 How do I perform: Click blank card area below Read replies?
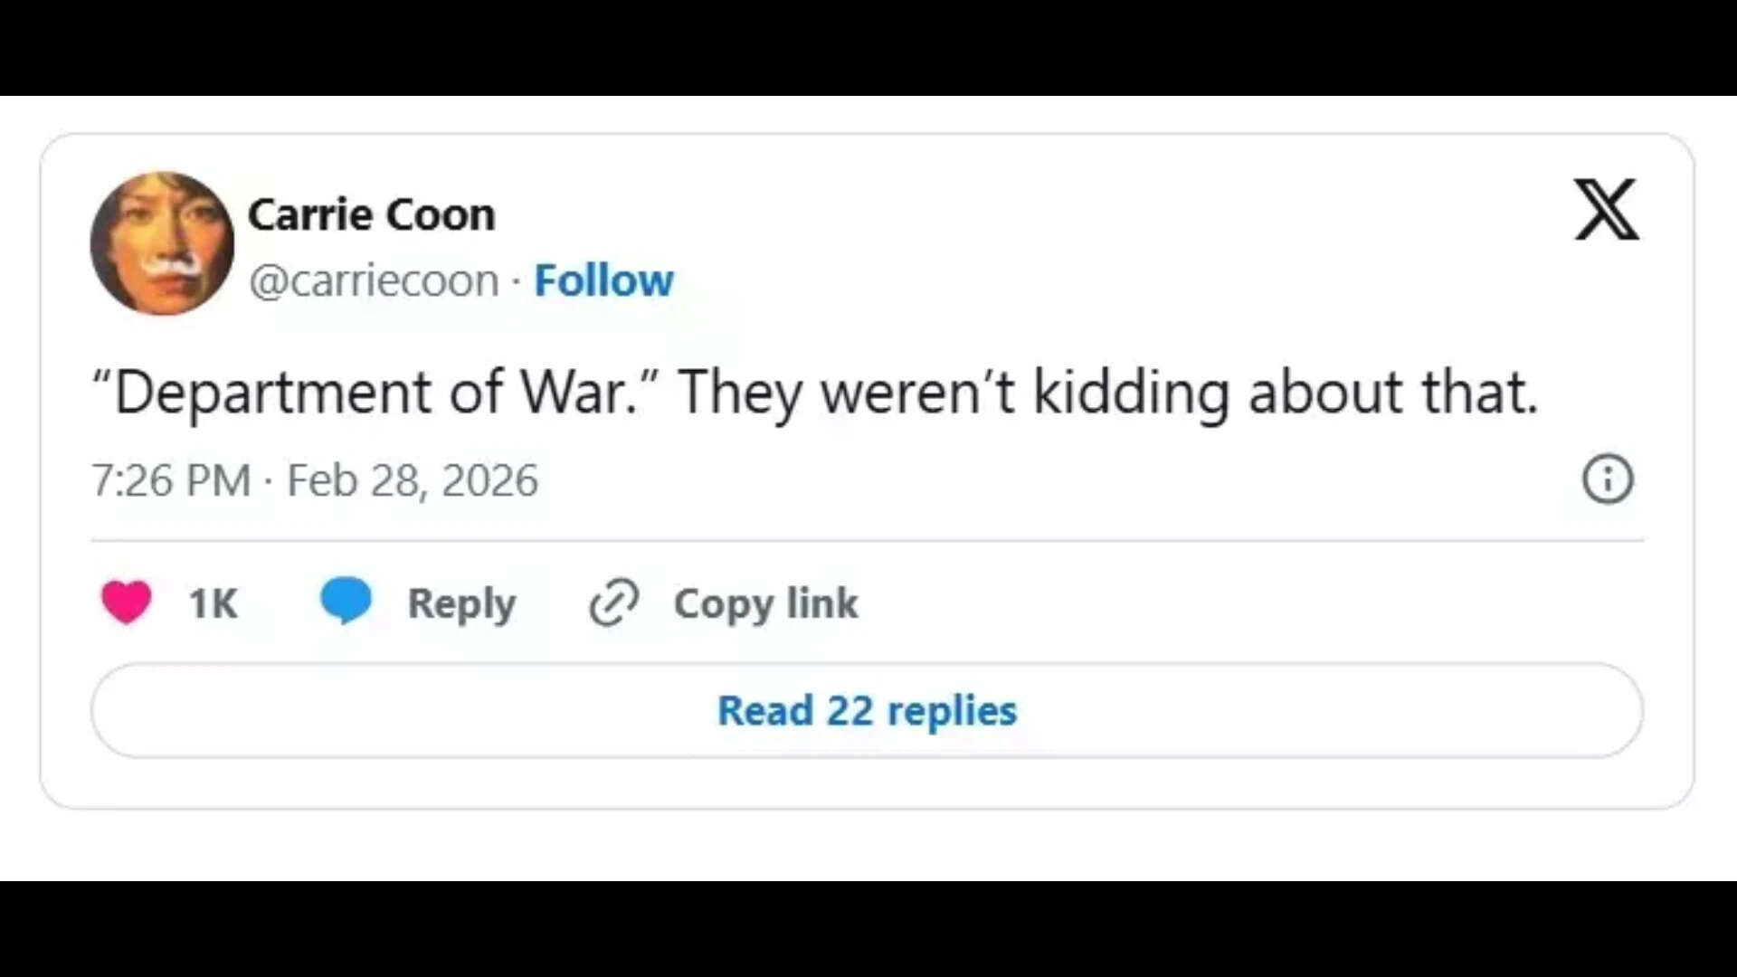(867, 783)
